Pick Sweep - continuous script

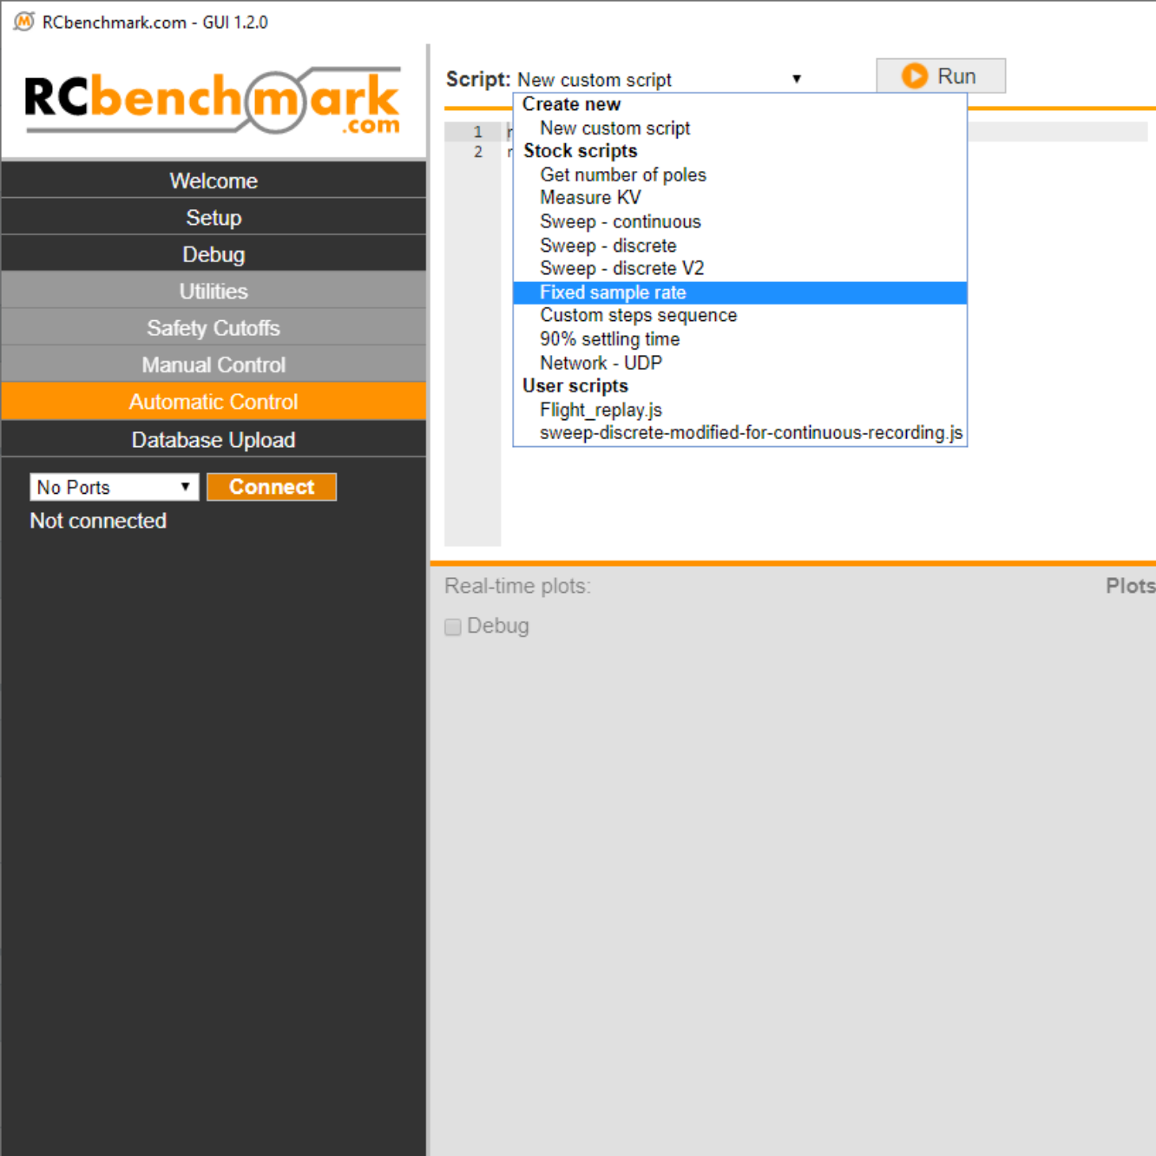point(740,222)
